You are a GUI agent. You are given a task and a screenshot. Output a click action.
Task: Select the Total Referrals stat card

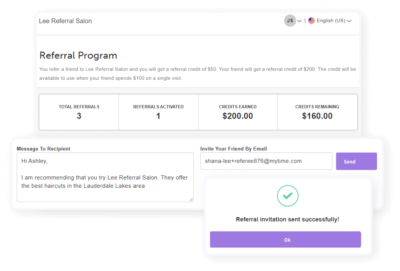click(79, 112)
